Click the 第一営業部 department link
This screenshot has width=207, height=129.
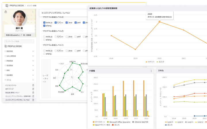[x=27, y=35]
